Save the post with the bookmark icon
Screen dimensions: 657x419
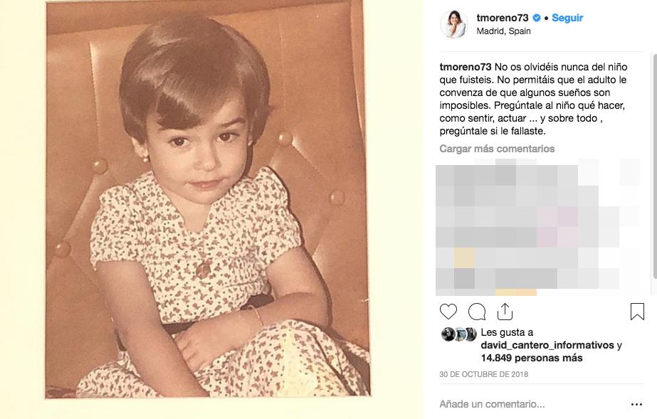click(637, 312)
